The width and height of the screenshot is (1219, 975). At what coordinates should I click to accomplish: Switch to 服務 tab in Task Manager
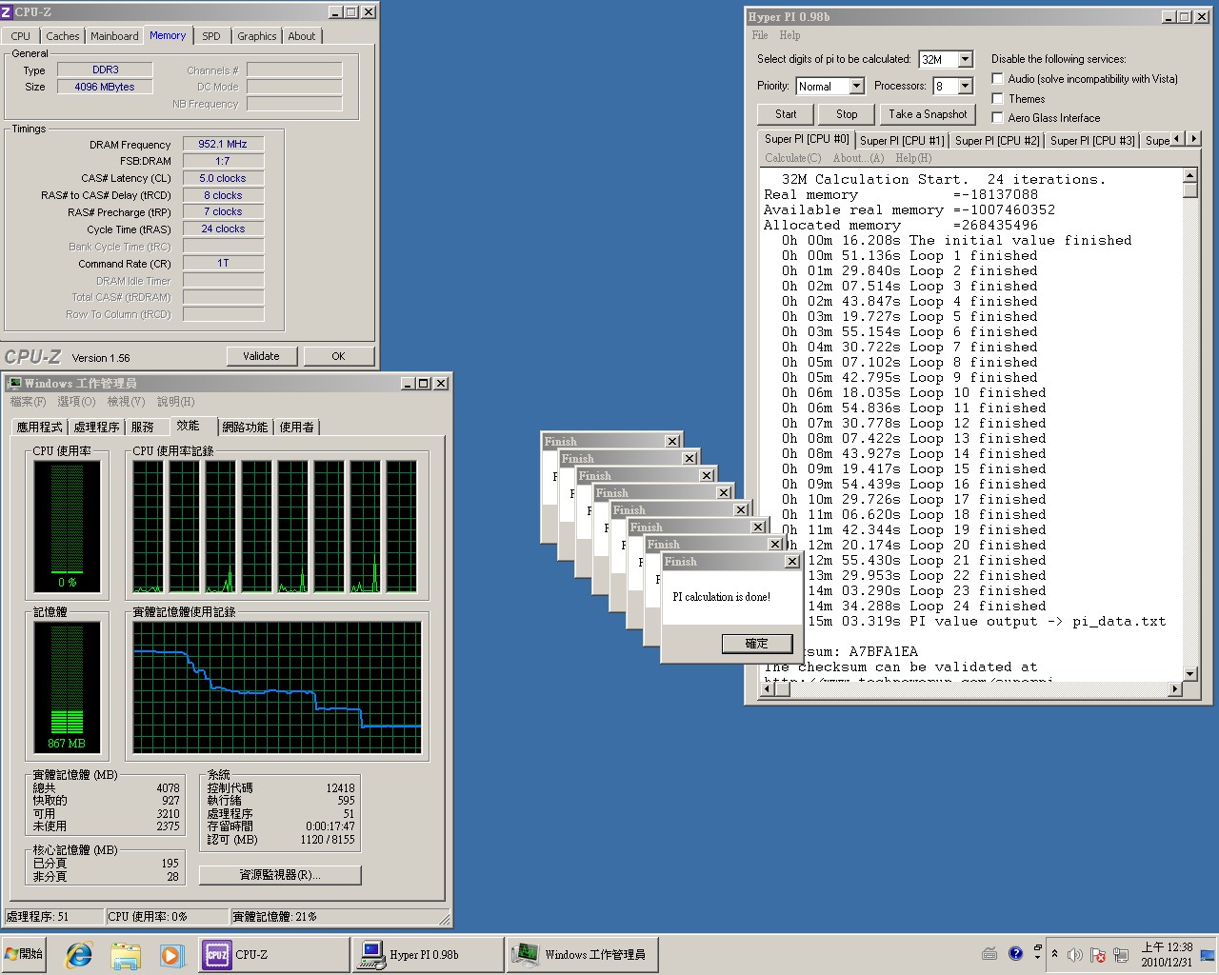[x=143, y=427]
